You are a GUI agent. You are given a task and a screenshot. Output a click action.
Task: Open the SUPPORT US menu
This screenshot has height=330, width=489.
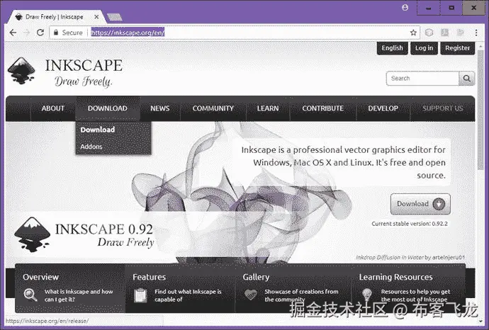tap(442, 108)
